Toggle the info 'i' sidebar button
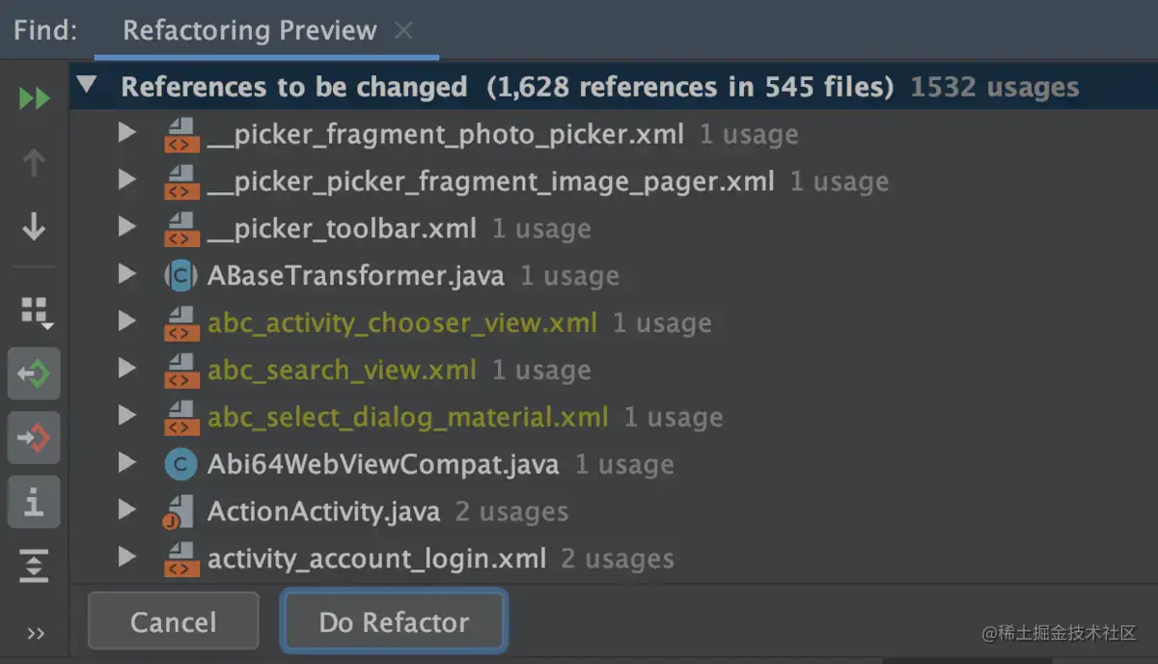1158x664 pixels. pos(35,503)
